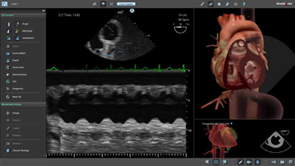Click the Sector Width control icon
The height and width of the screenshot is (166, 295).
(8, 54)
